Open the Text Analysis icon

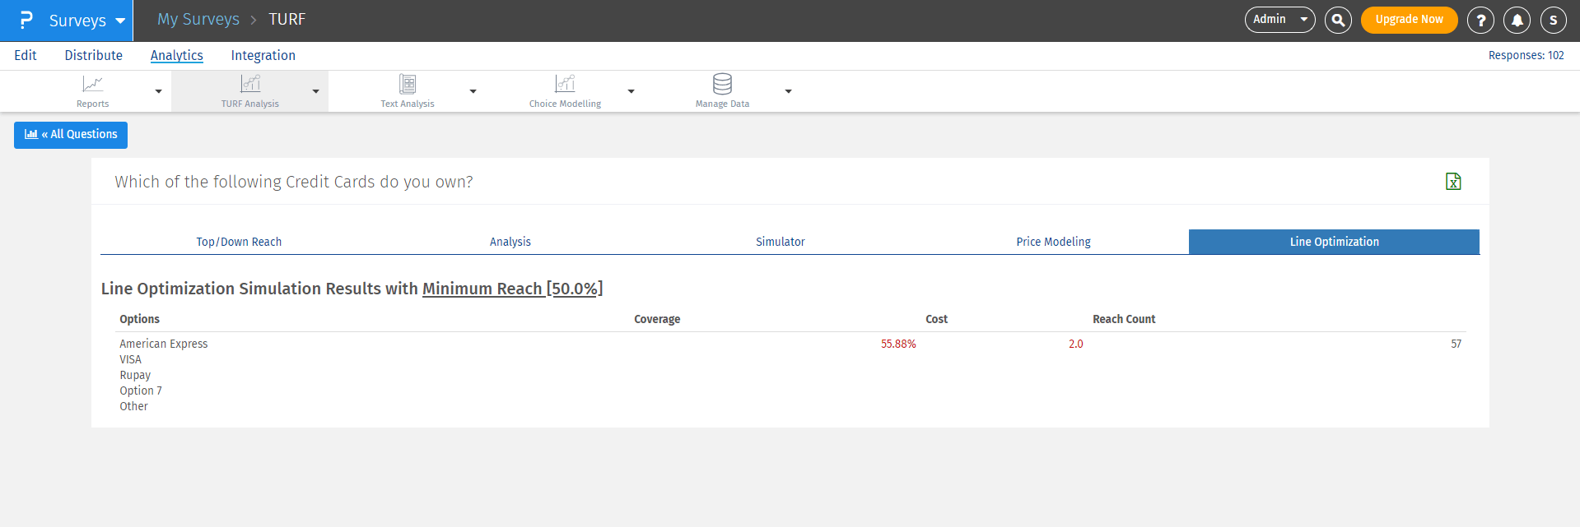coord(408,84)
